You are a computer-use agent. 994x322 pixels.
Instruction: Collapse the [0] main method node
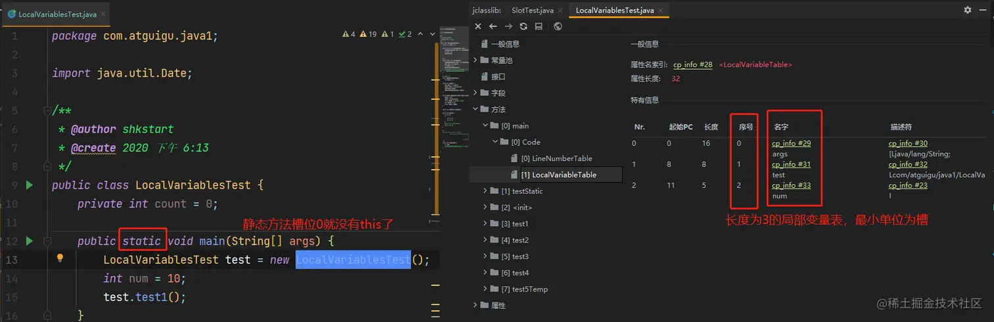point(485,126)
